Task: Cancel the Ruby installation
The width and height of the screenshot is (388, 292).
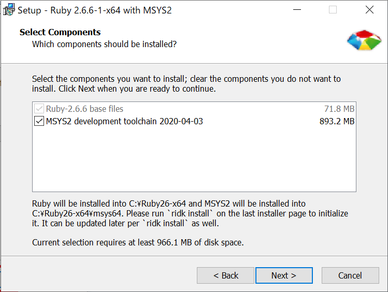Action: [350, 275]
